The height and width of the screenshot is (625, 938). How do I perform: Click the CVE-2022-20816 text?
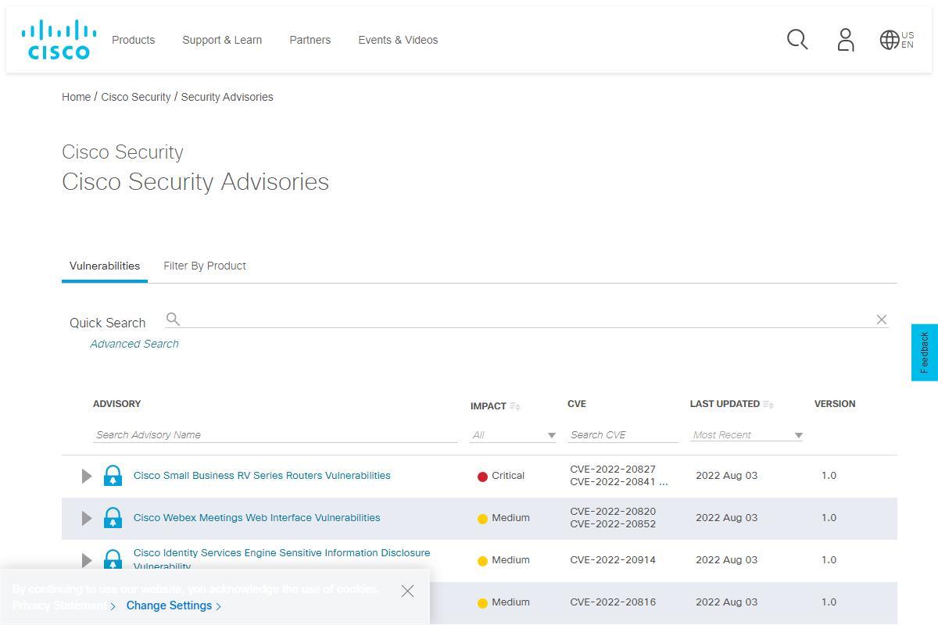click(613, 602)
